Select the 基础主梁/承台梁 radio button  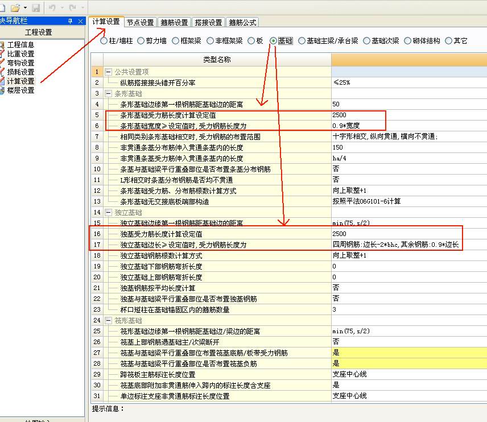(302, 41)
